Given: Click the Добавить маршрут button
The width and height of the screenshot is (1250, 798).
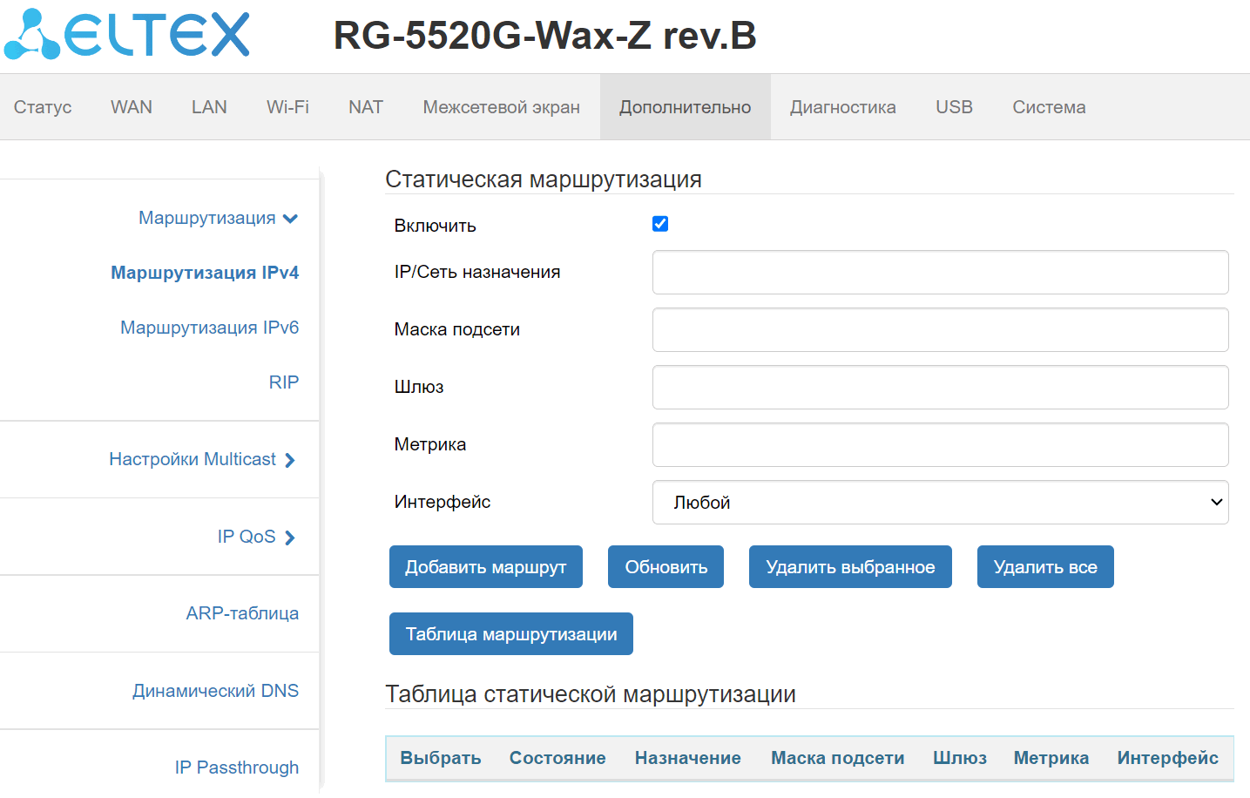Looking at the screenshot, I should coord(486,567).
